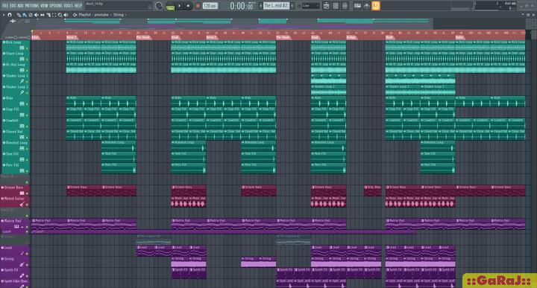Open the Channel Rack icon in top toolbar
Viewport: 537px width, 288px height.
(336, 6)
